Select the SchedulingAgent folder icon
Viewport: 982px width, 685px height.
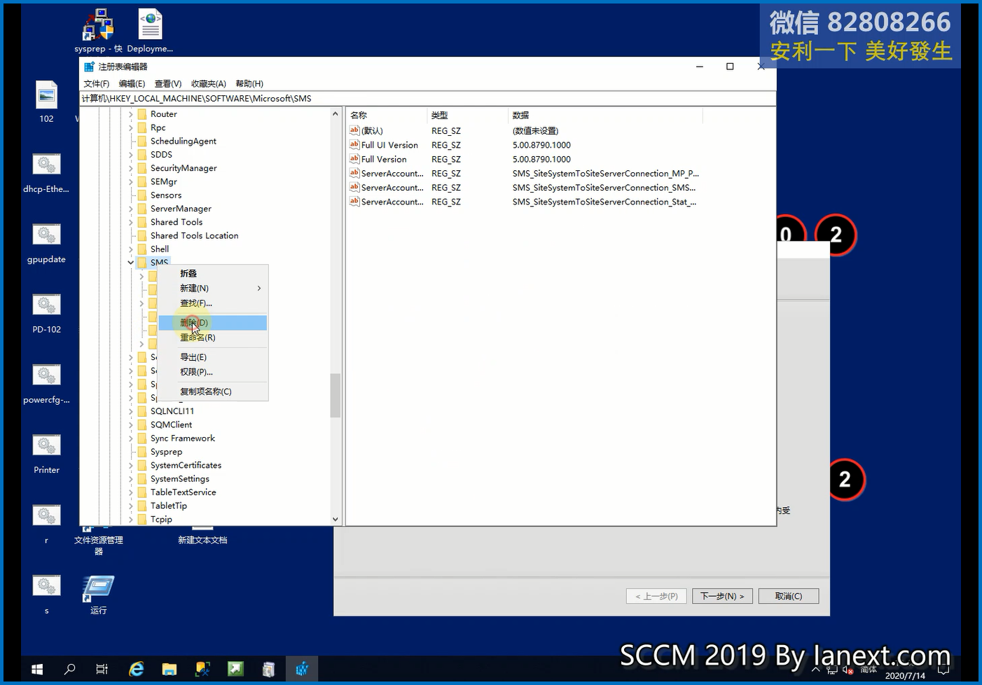142,141
